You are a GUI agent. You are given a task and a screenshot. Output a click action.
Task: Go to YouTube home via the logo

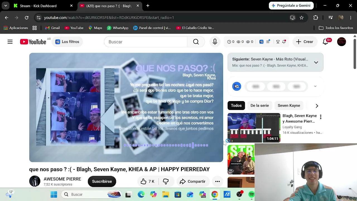pyautogui.click(x=33, y=42)
